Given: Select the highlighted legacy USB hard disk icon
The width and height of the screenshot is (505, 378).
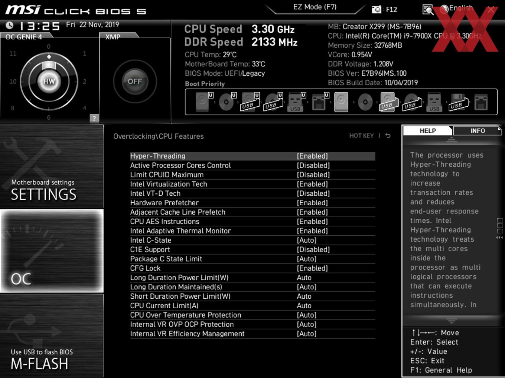Looking at the screenshot, I should (388, 102).
